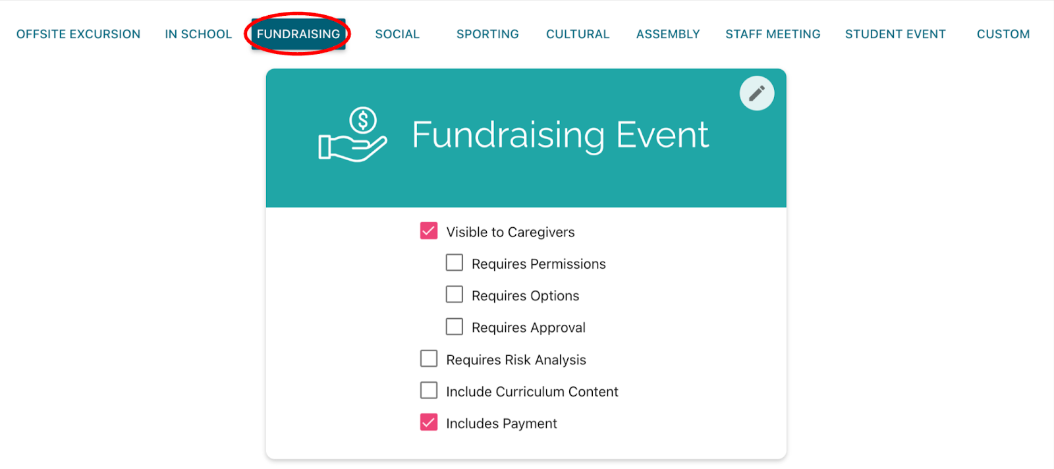The image size is (1054, 469).
Task: Uncheck the Includes Payment checkbox
Action: (x=429, y=422)
